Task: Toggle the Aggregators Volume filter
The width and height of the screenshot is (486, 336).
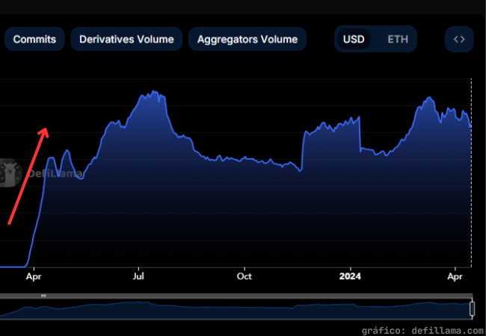Action: 247,39
